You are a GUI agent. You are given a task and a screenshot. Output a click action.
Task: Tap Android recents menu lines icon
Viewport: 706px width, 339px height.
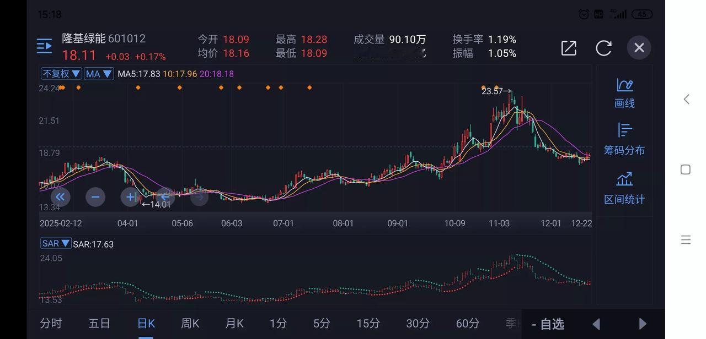pos(686,239)
